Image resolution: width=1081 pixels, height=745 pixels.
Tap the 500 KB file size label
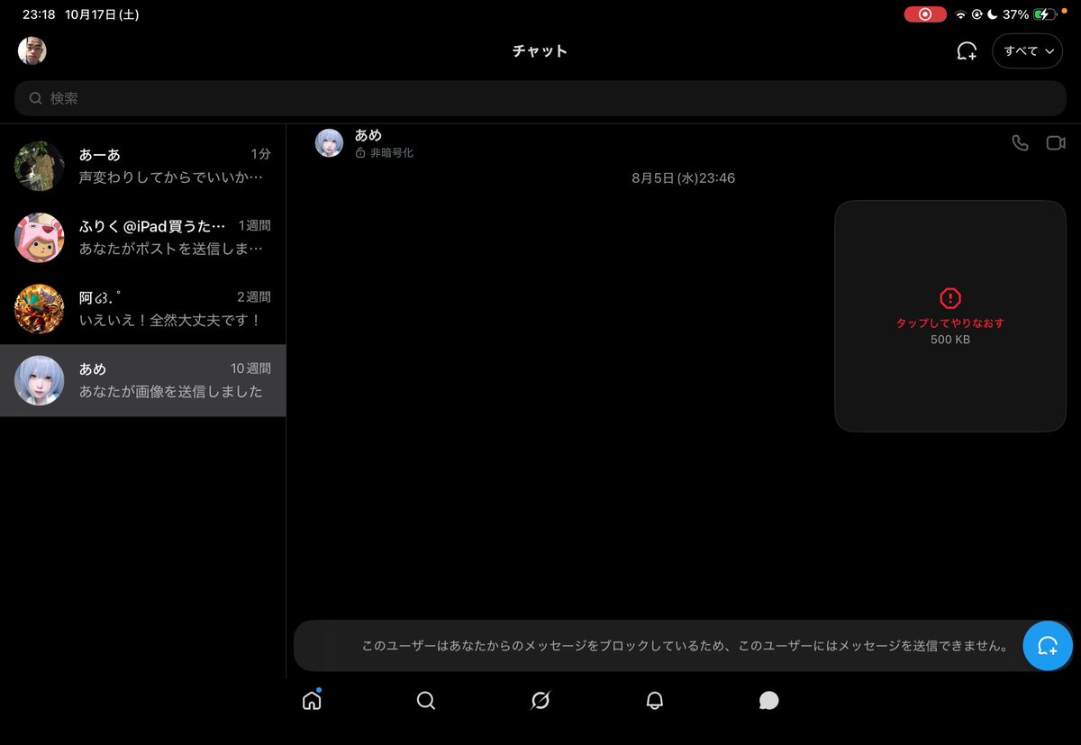[950, 340]
